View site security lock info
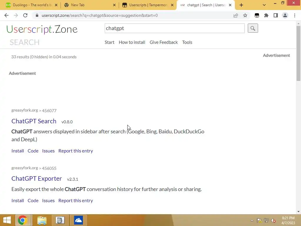Viewport: 301px width, 226px height. pyautogui.click(x=37, y=15)
